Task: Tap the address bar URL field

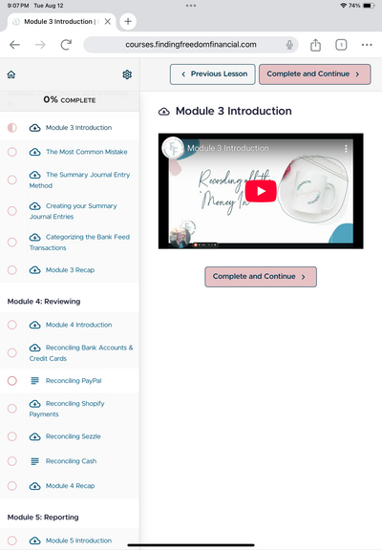Action: tap(191, 45)
